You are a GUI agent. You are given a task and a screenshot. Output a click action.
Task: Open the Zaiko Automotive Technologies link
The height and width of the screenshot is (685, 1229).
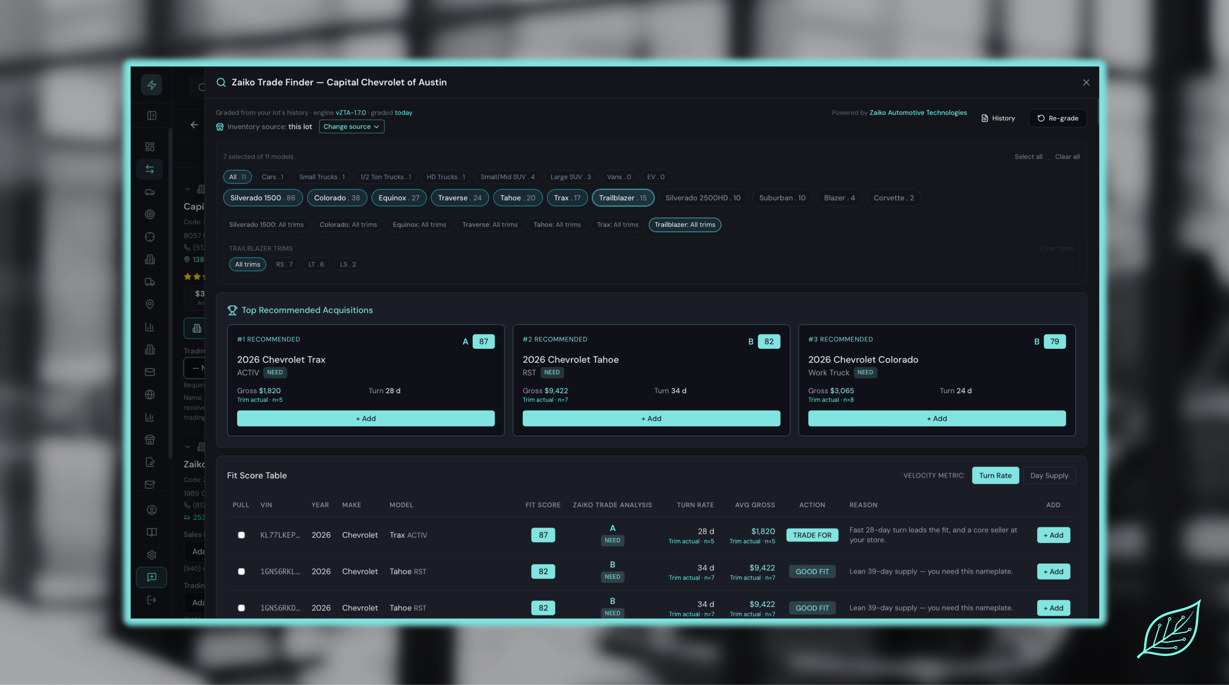(918, 112)
